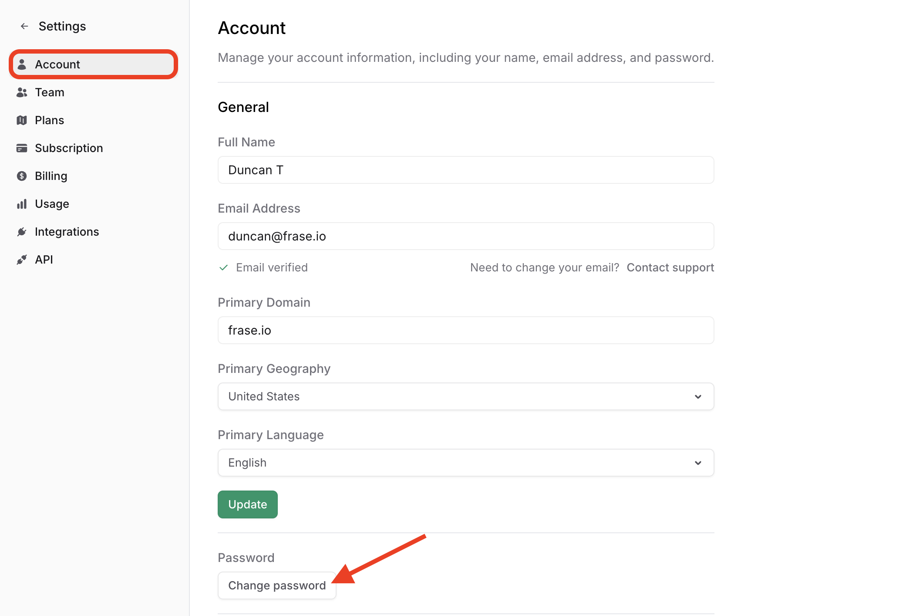
Task: Click the Plans map icon
Action: [22, 120]
